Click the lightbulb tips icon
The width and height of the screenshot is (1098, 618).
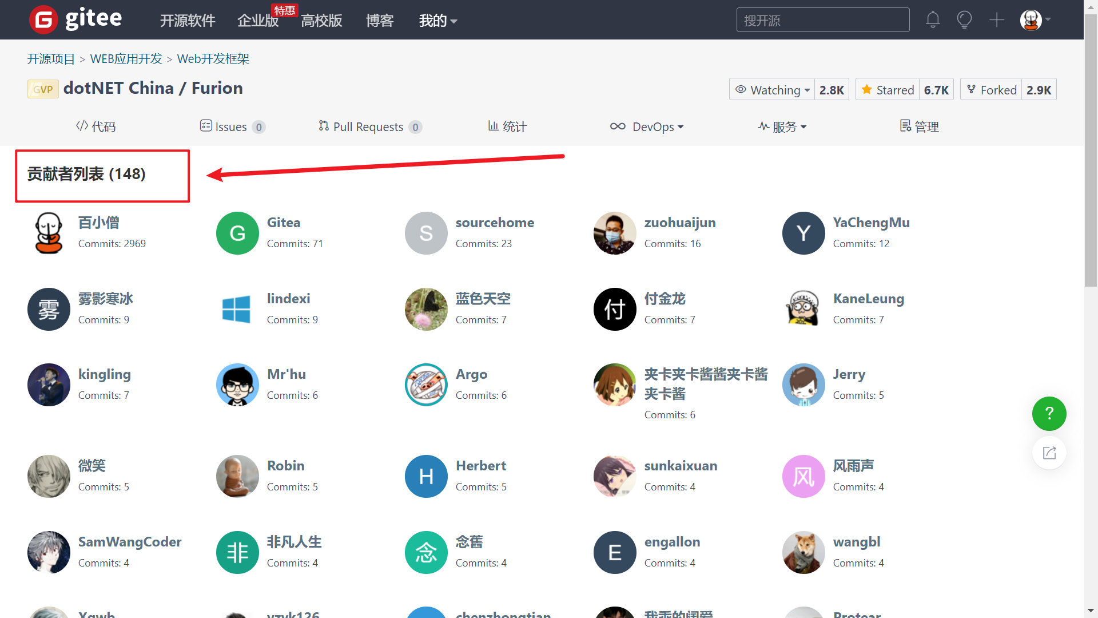[964, 20]
